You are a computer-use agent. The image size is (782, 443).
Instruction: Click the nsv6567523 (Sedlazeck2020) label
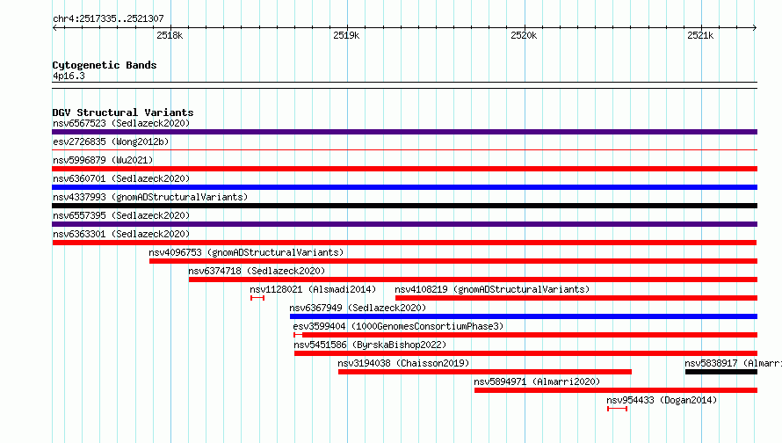(x=121, y=123)
